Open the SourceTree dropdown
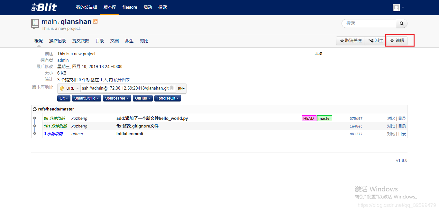 [x=117, y=98]
